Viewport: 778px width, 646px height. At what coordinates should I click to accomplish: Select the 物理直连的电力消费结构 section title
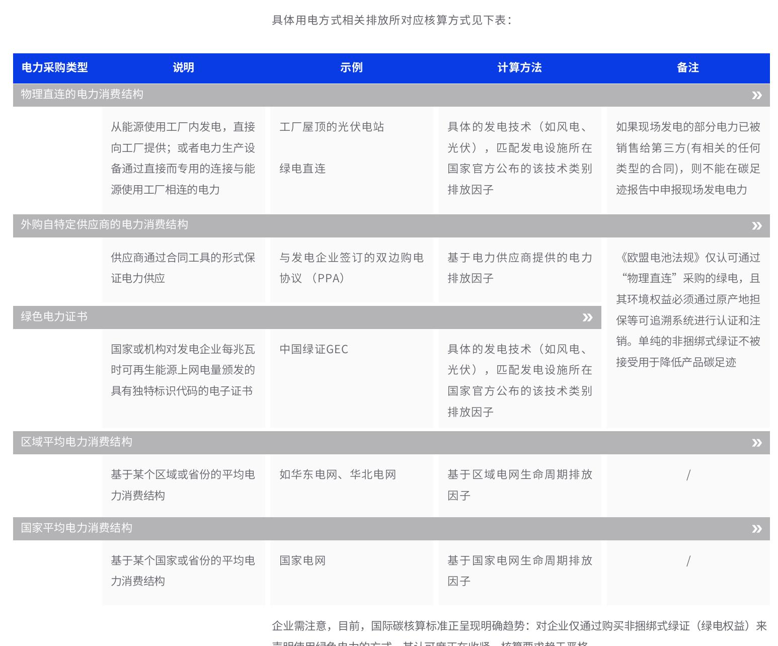pyautogui.click(x=82, y=94)
